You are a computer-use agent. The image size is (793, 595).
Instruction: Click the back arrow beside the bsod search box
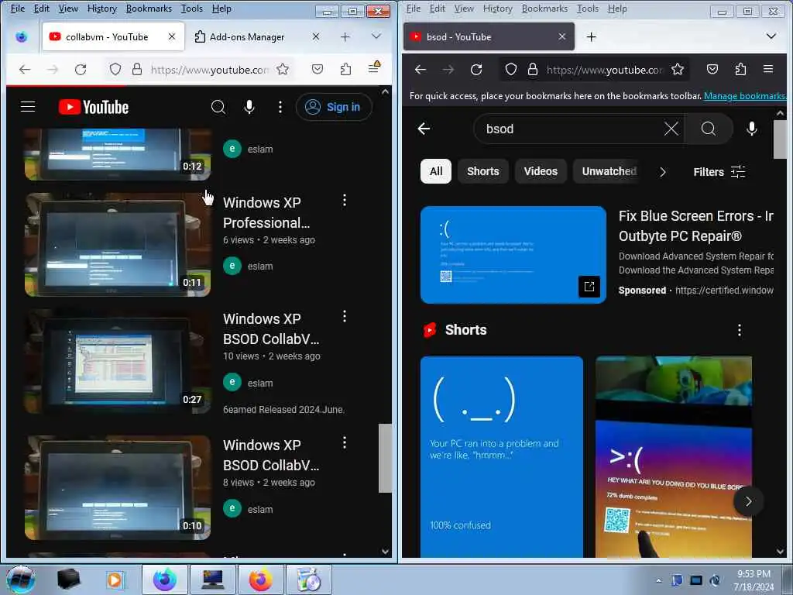(x=424, y=129)
